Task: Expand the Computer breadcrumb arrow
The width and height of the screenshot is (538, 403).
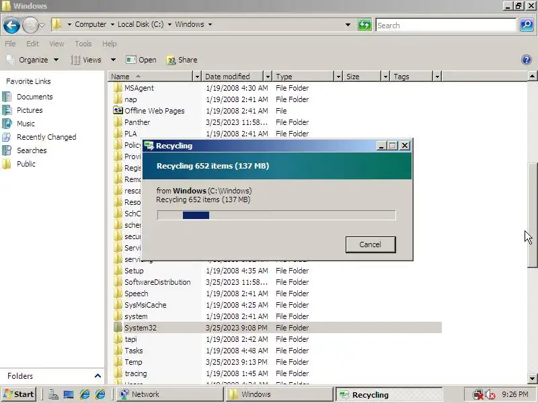Action: 112,24
